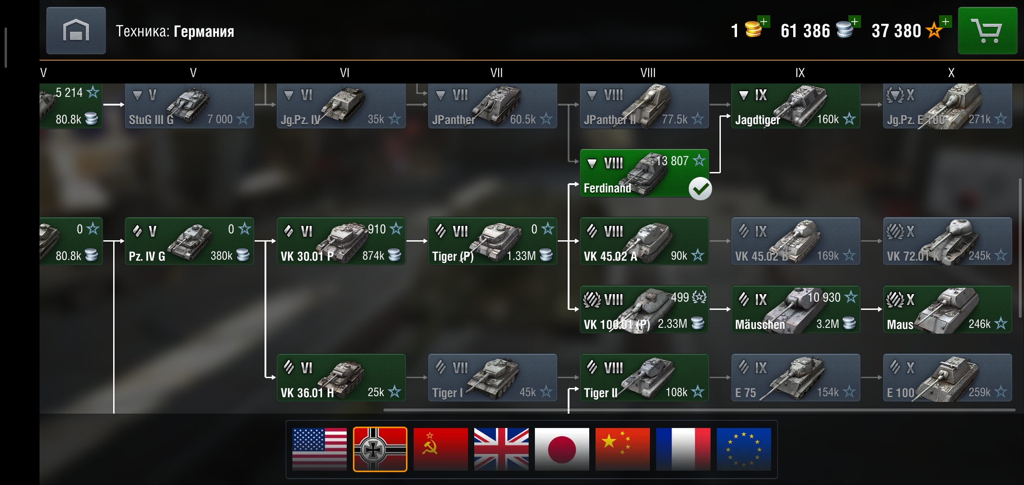1024x485 pixels.
Task: Open the shopping cart store
Action: pos(988,31)
